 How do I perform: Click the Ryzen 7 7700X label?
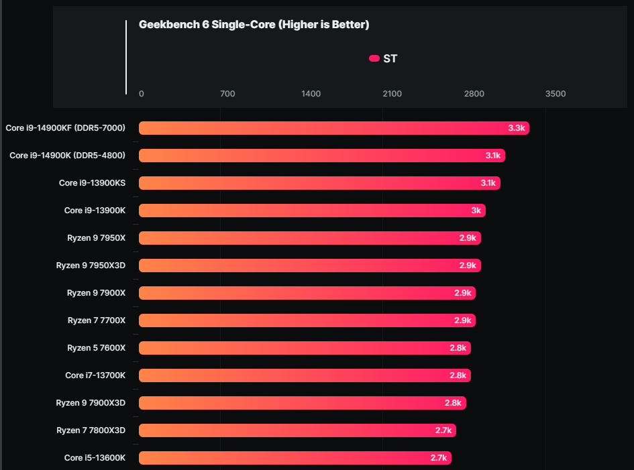click(97, 320)
